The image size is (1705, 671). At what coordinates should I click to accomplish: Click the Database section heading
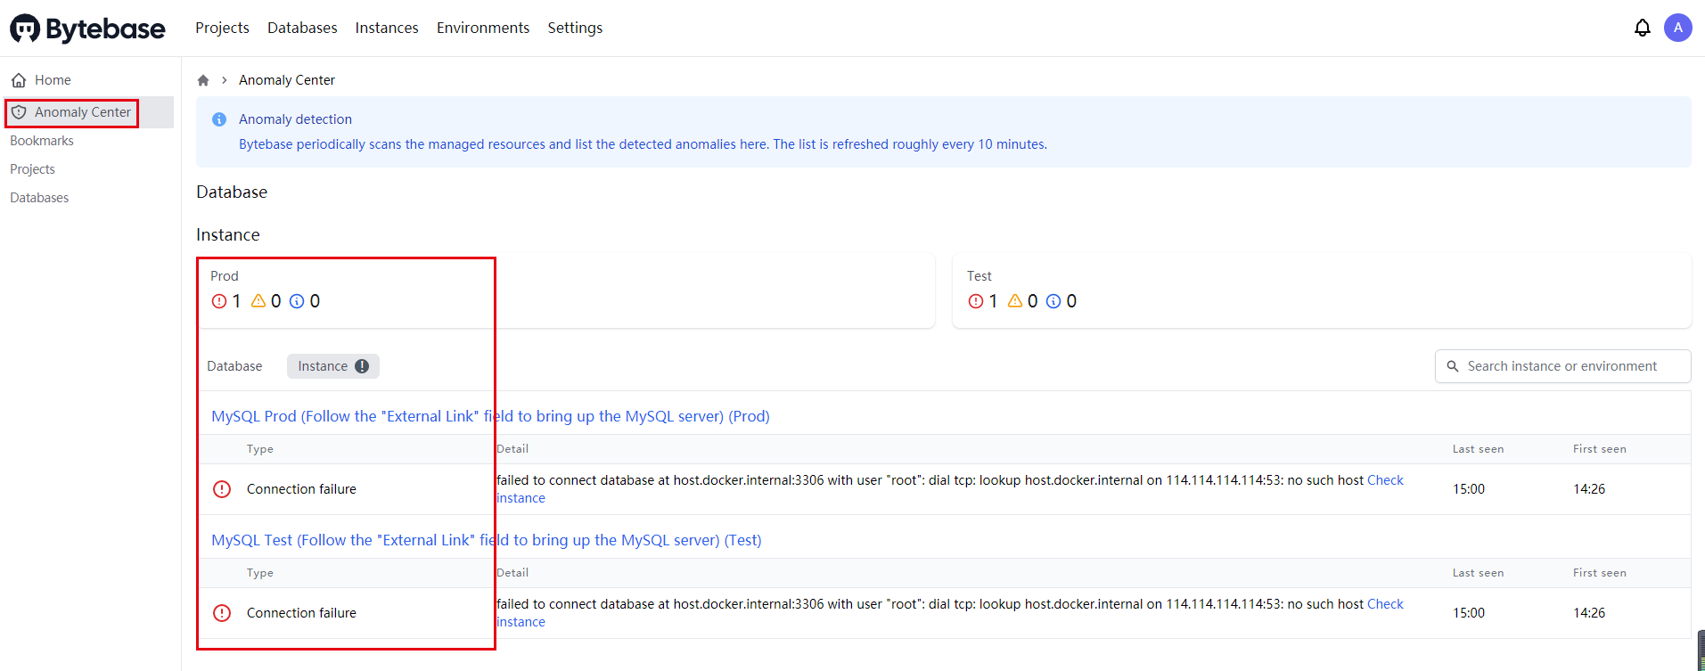[x=232, y=192]
